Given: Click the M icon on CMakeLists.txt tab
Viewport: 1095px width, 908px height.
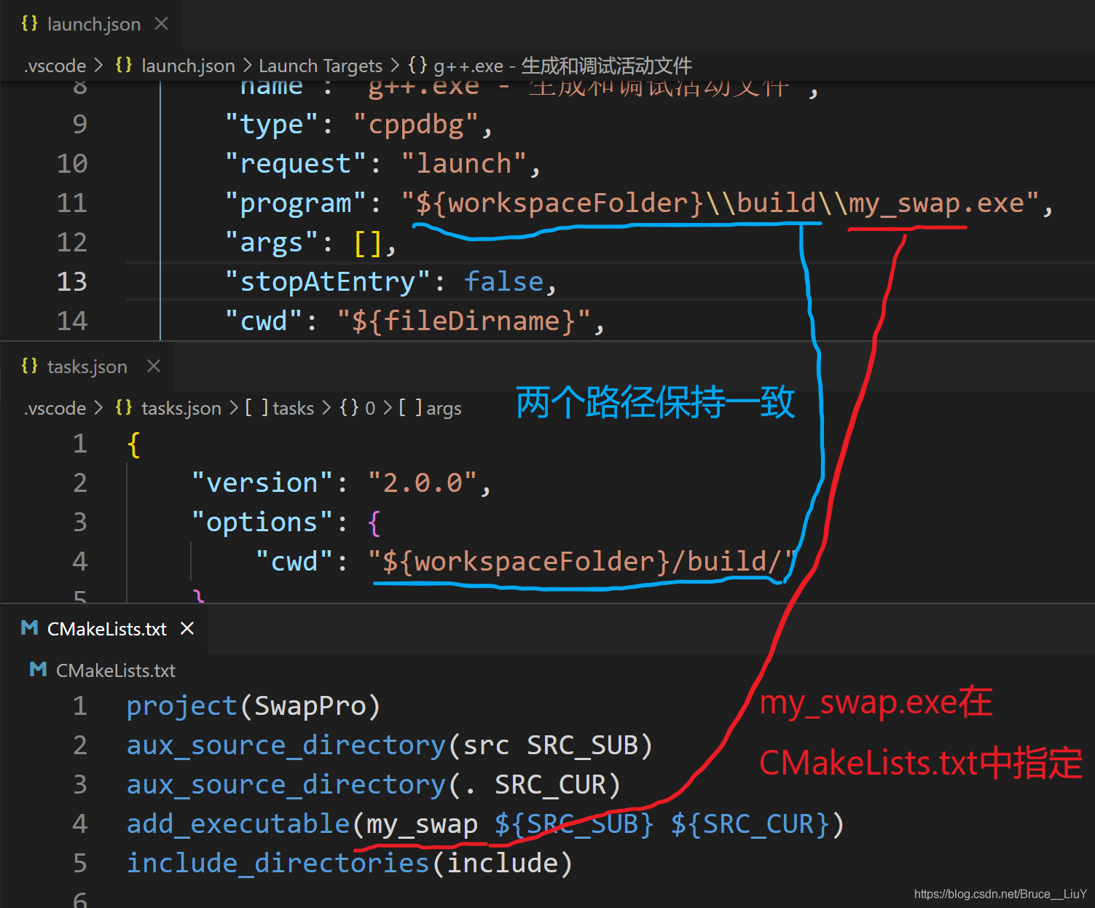Looking at the screenshot, I should point(29,628).
